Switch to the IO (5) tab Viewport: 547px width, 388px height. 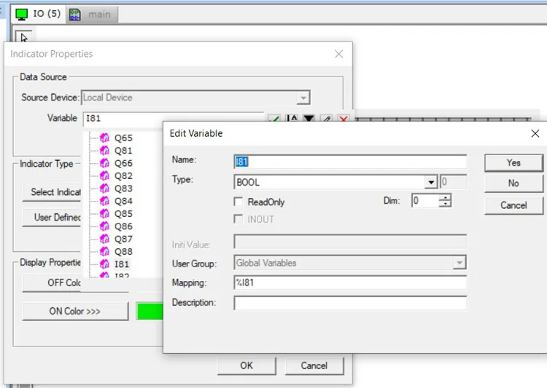pyautogui.click(x=39, y=14)
